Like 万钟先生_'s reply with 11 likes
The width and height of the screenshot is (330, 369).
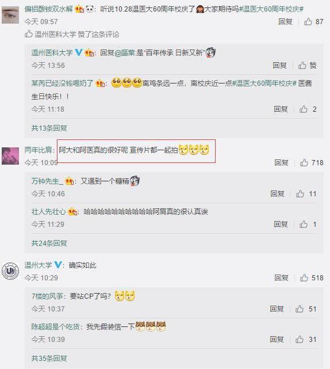point(300,193)
